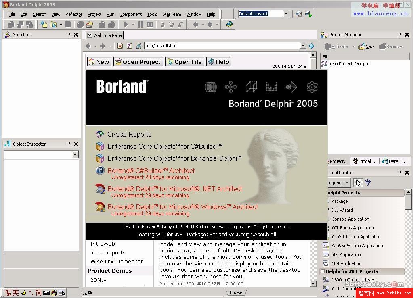Click the Go arrow beside address bar
Screen dimensions: 413x298
coord(312,46)
